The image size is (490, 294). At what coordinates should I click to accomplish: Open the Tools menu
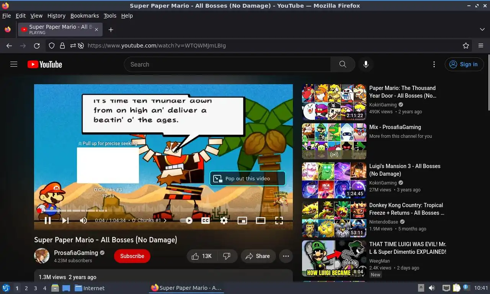coord(110,16)
